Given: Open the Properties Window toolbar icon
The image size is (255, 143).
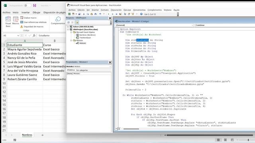Looking at the screenshot, I should (x=129, y=14).
